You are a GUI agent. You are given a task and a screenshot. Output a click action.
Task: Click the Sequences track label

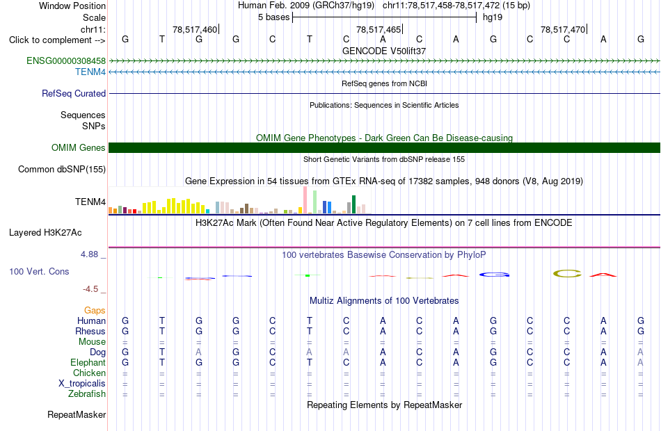pyautogui.click(x=83, y=115)
